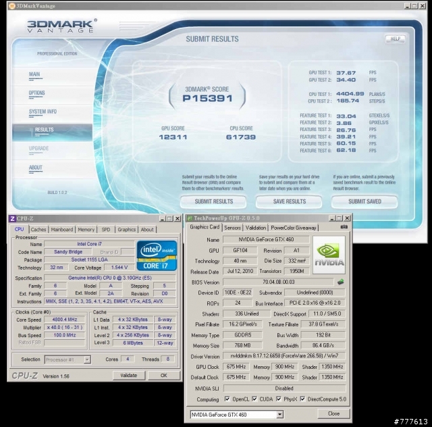Open SYSTEM INFO in 3DMark sidebar
Image resolution: width=432 pixels, height=427 pixels.
click(43, 111)
